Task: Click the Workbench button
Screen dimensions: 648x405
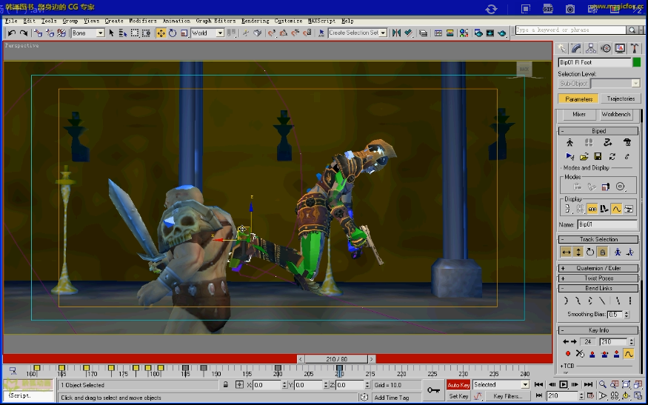Action: tap(615, 115)
